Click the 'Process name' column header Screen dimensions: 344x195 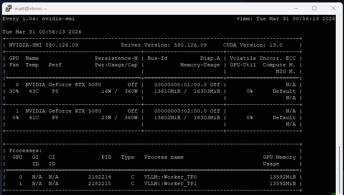point(164,157)
